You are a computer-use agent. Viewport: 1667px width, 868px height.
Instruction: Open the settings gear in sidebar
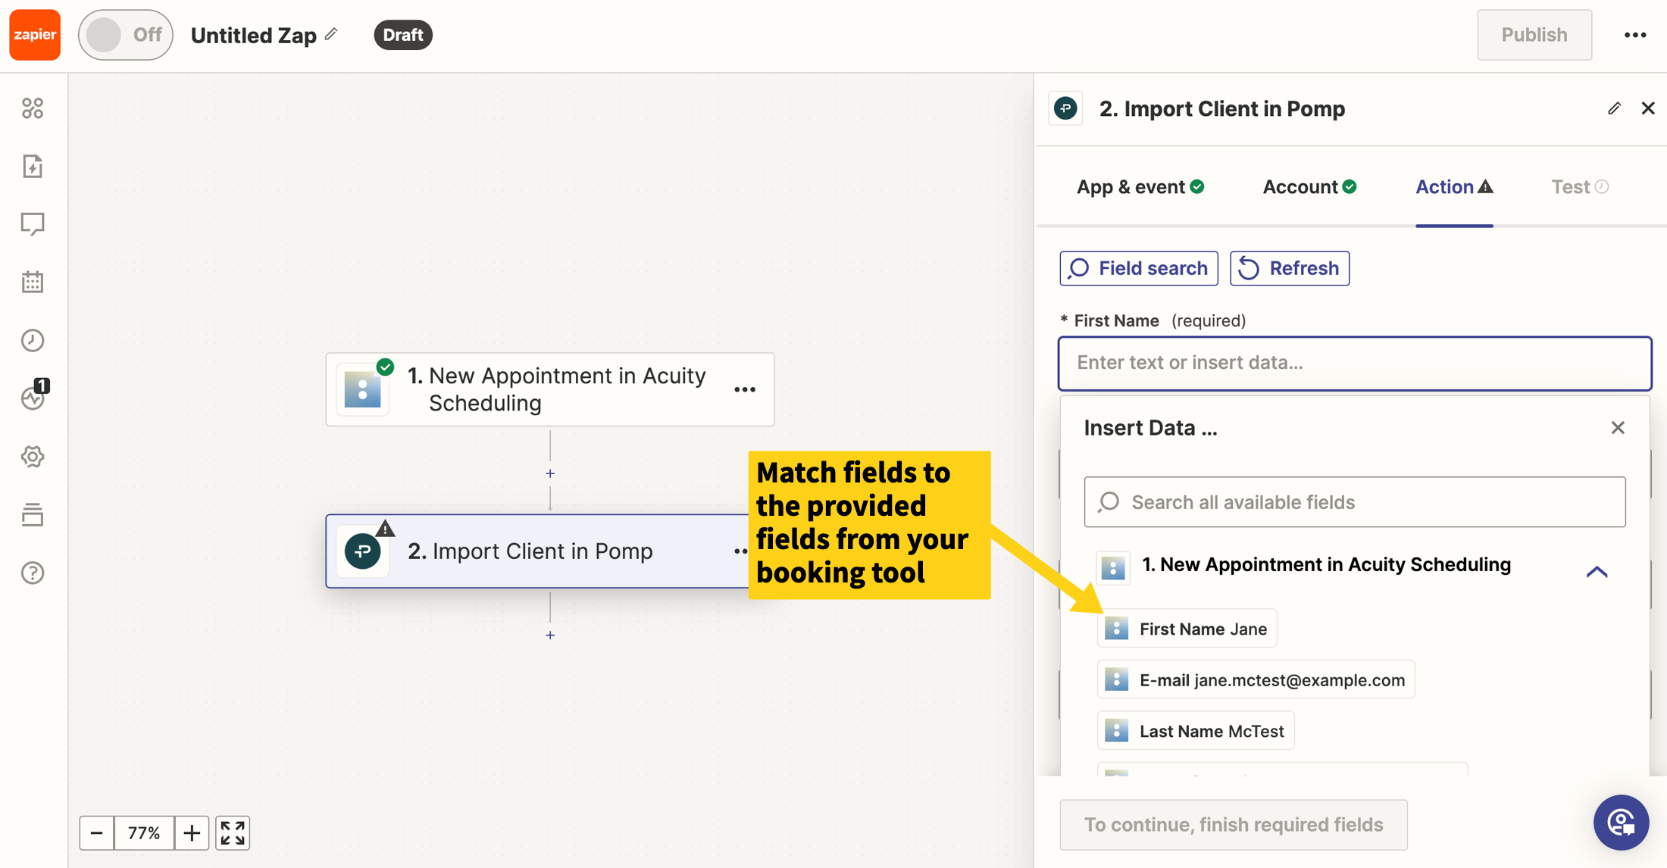[33, 457]
